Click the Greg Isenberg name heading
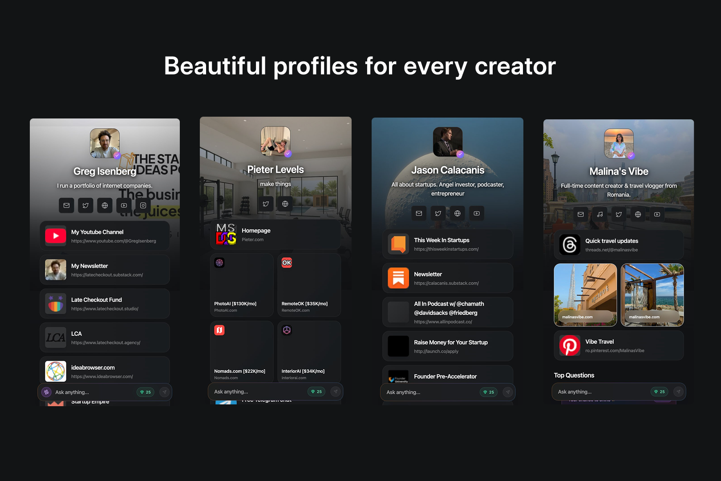The image size is (721, 481). (x=105, y=171)
